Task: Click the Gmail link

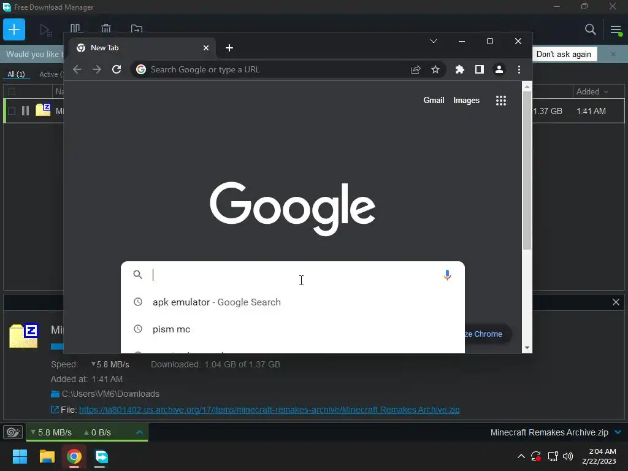Action: [x=434, y=100]
